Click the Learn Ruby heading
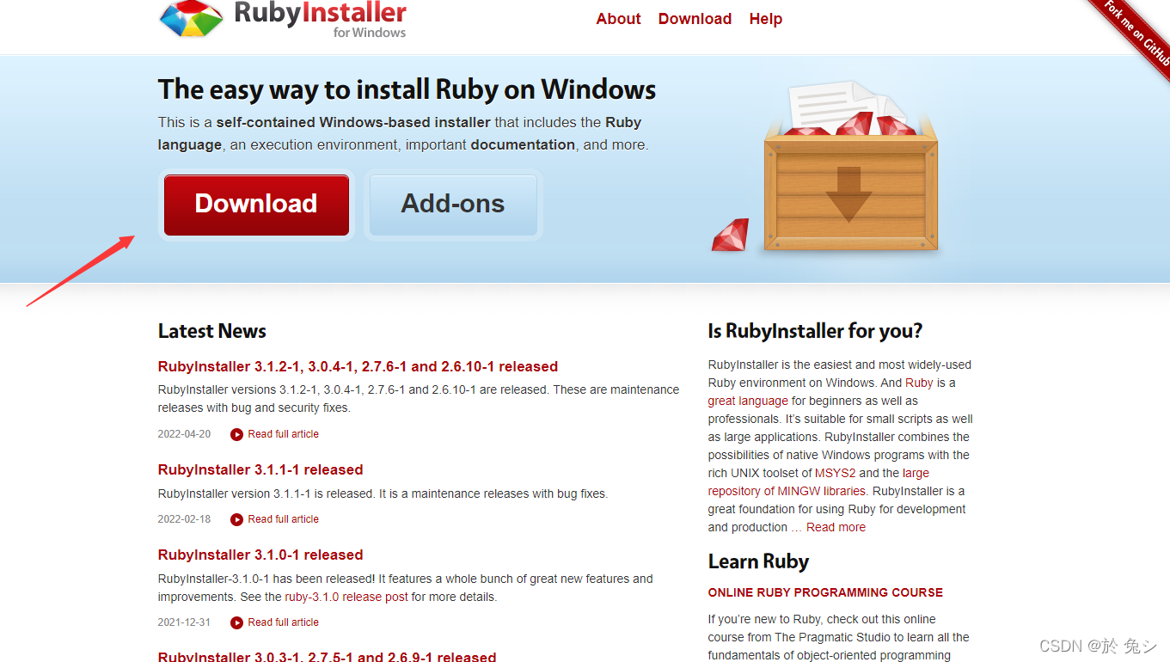 pyautogui.click(x=758, y=561)
